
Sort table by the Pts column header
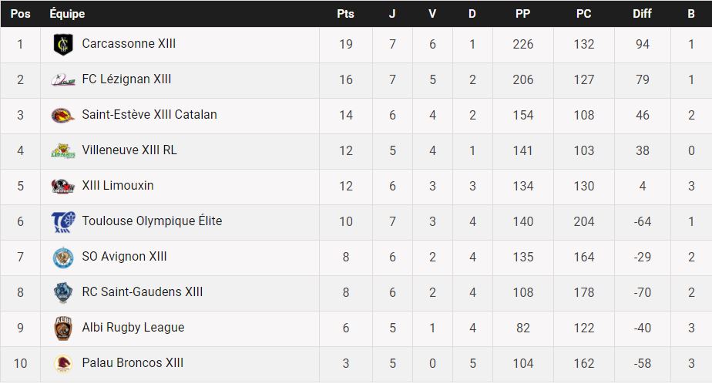(x=345, y=14)
